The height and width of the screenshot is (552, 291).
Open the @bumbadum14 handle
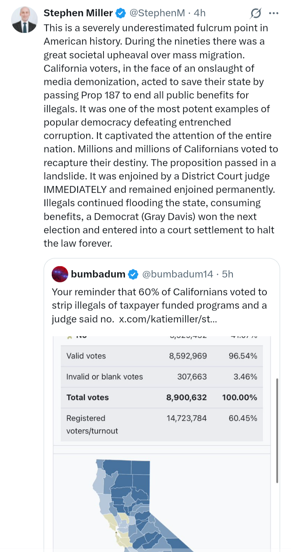176,274
